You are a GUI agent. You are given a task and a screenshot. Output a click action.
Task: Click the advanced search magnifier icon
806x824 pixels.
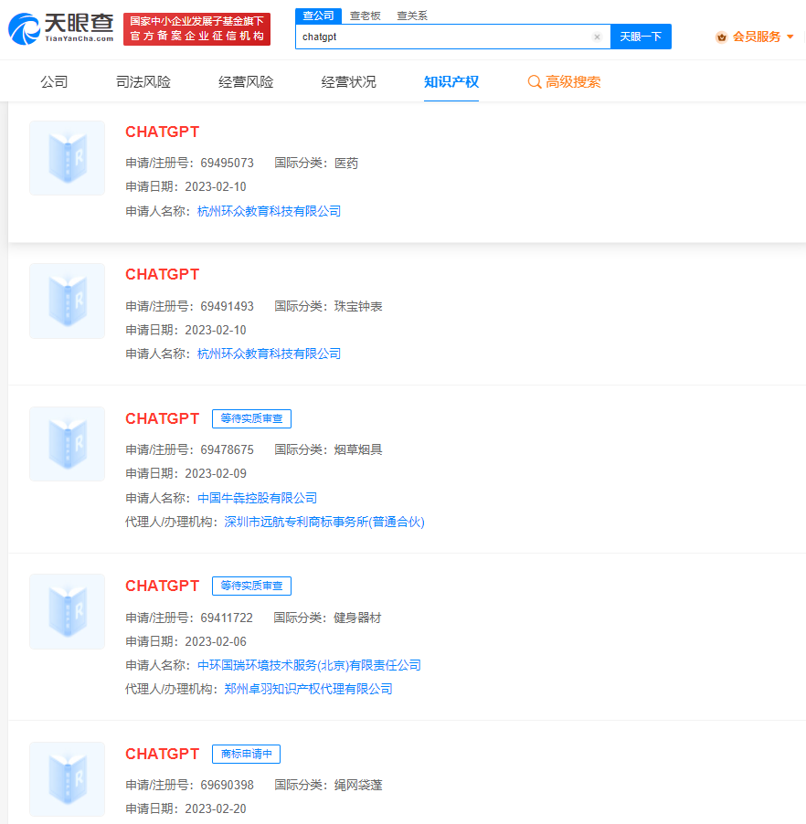[x=535, y=82]
